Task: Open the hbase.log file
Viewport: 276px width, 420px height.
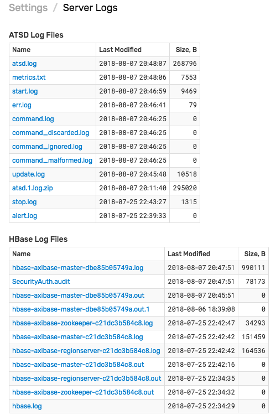Action: (27, 406)
